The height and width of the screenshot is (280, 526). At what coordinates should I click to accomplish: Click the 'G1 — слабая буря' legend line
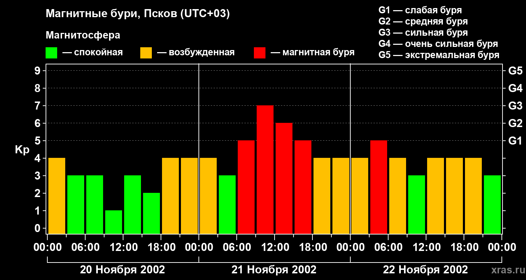[x=420, y=10]
